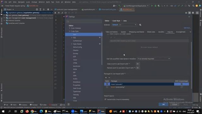Open Firefox from the taskbar
Viewport: 202px width, 114px height.
pyautogui.click(x=27, y=111)
